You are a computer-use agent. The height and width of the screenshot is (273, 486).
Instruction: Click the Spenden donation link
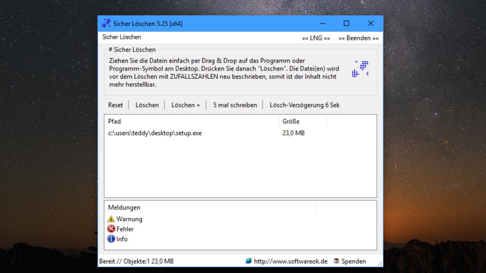tap(353, 261)
